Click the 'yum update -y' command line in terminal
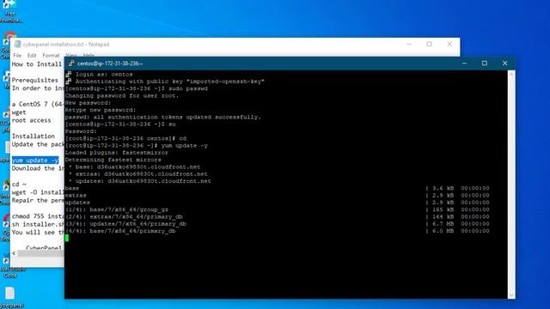 tap(137, 145)
